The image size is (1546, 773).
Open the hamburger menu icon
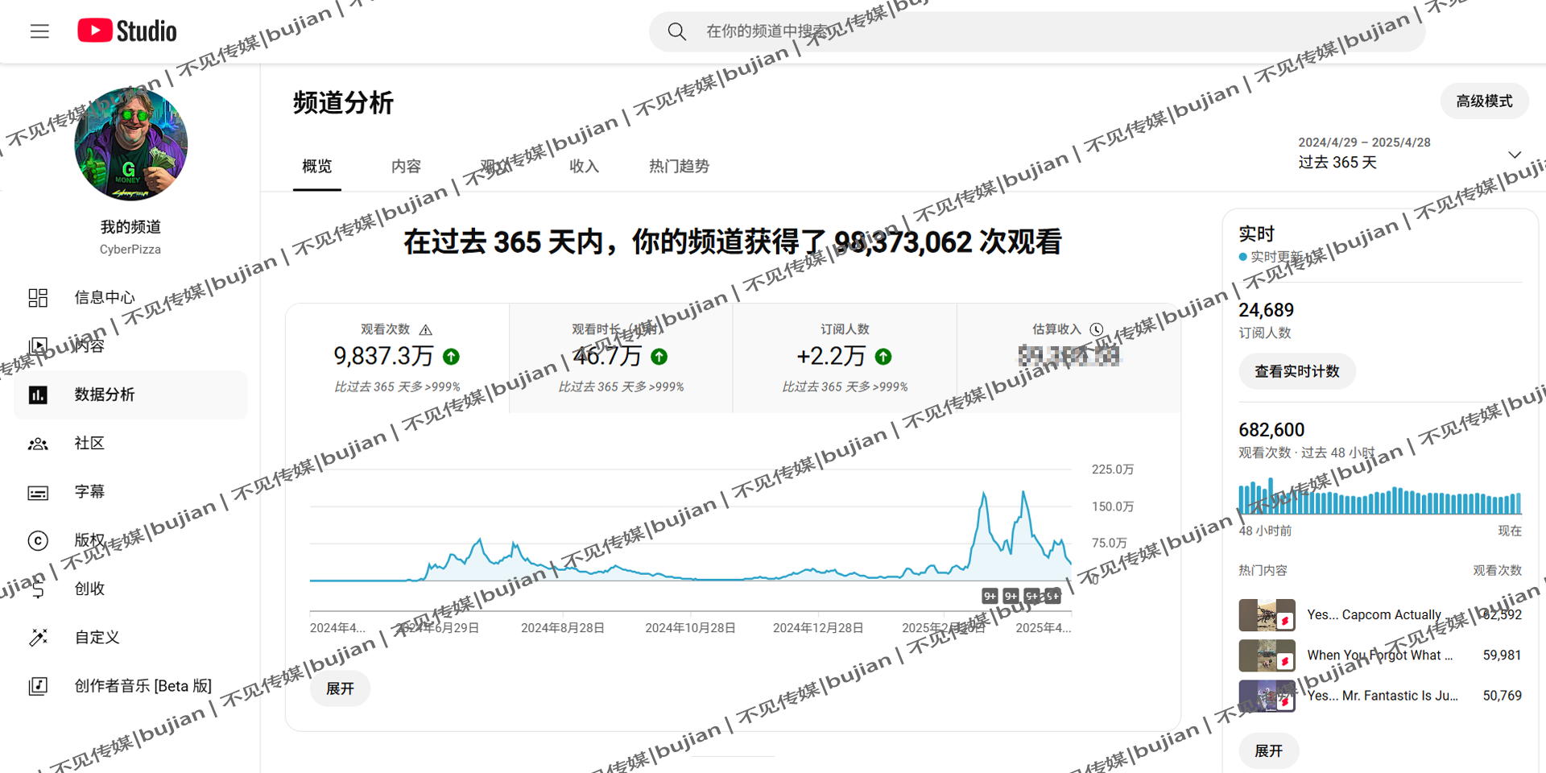pos(39,31)
